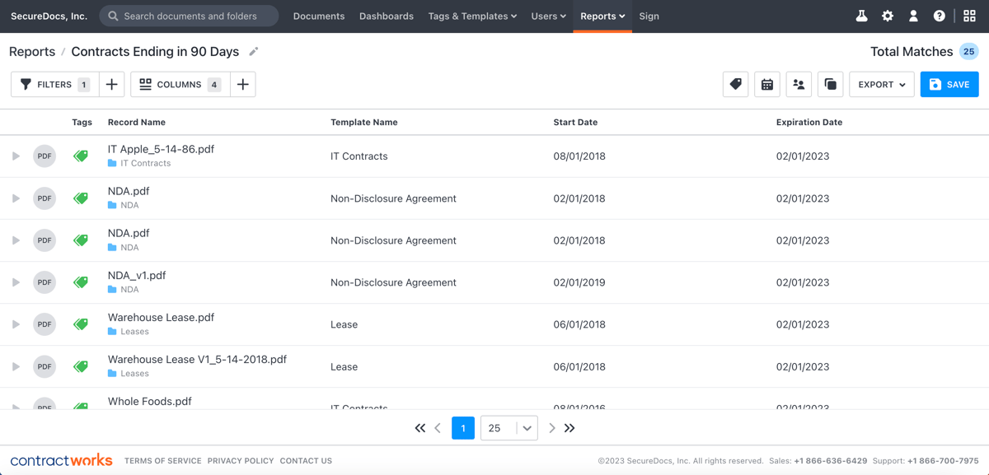Open the apps grid icon

tap(969, 15)
